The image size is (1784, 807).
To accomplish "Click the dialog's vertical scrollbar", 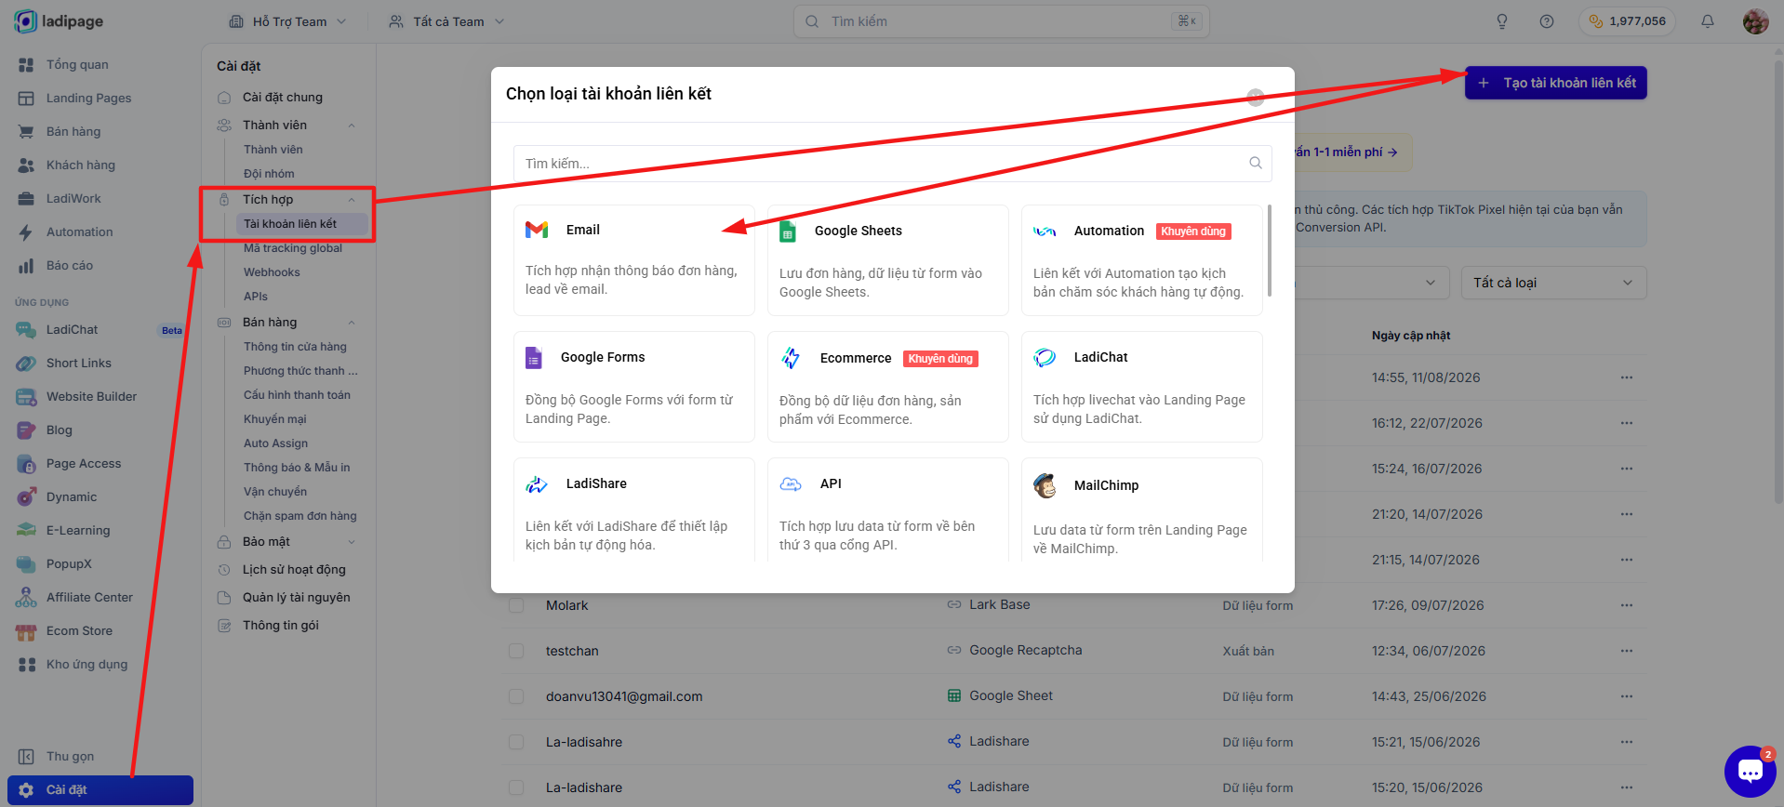I will pyautogui.click(x=1270, y=251).
